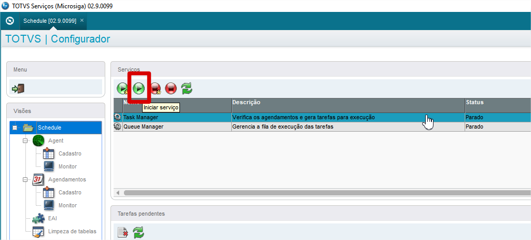Viewport: 531px width, 240px height.
Task: Open Monitor under Agendamentos
Action: (x=68, y=205)
